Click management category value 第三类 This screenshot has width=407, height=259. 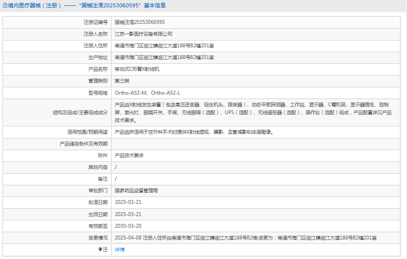(x=122, y=81)
